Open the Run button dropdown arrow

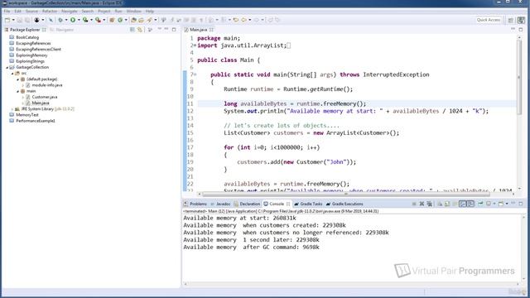79,20
